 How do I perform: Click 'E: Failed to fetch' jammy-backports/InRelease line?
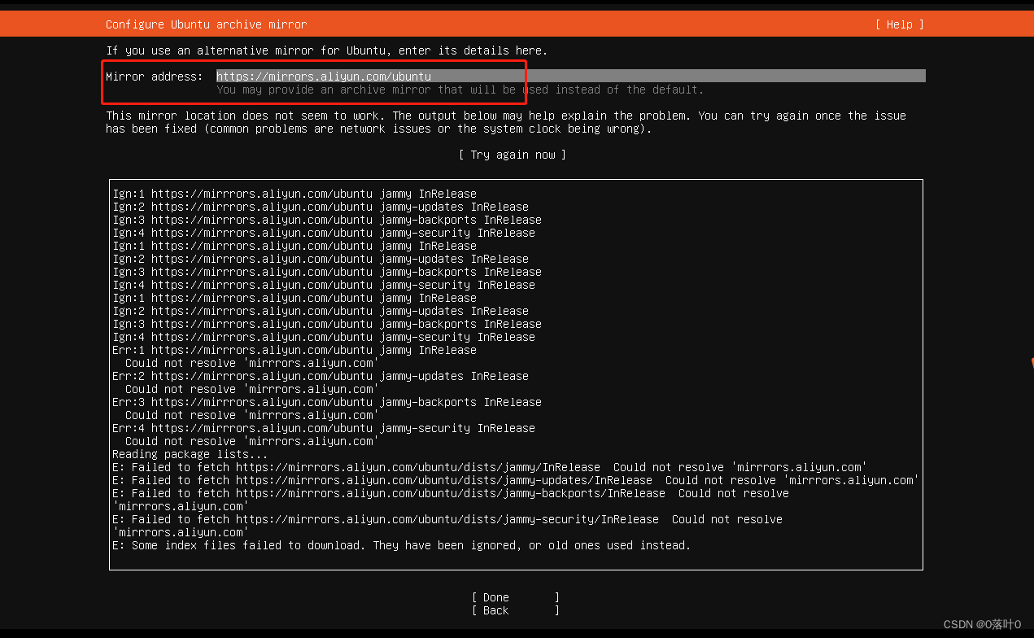(451, 500)
